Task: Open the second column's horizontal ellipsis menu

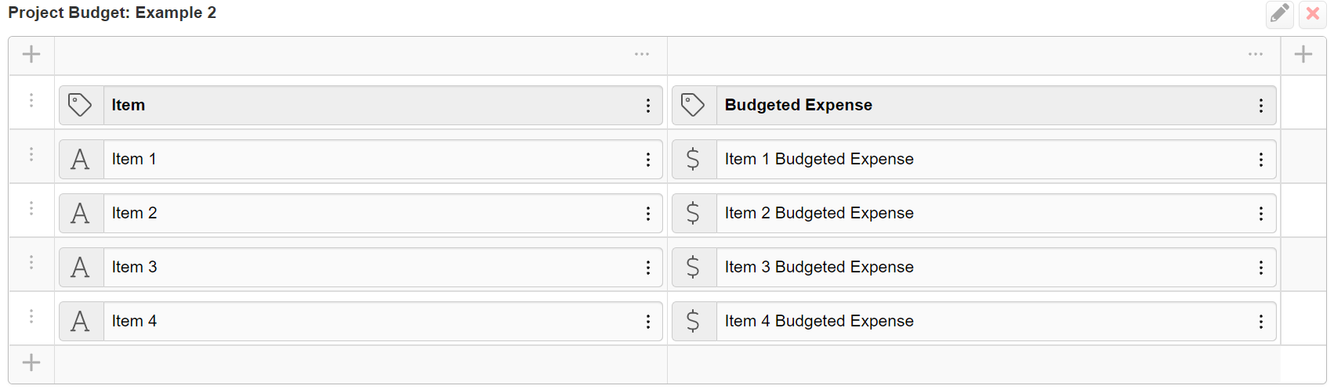Action: coord(1256,54)
